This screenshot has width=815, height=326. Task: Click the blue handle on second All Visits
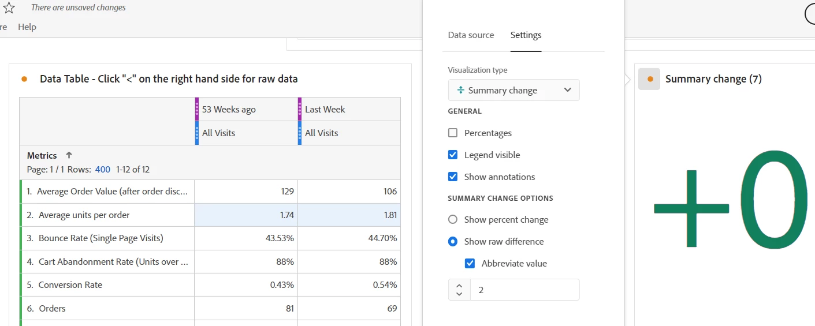click(300, 133)
